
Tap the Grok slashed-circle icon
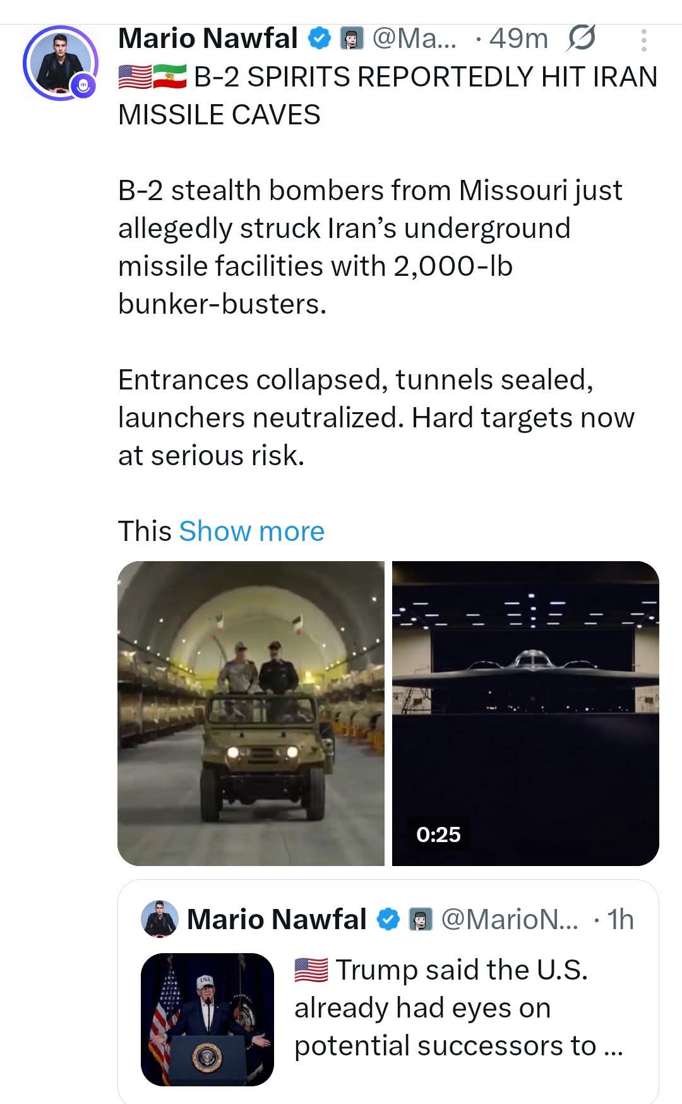click(580, 39)
